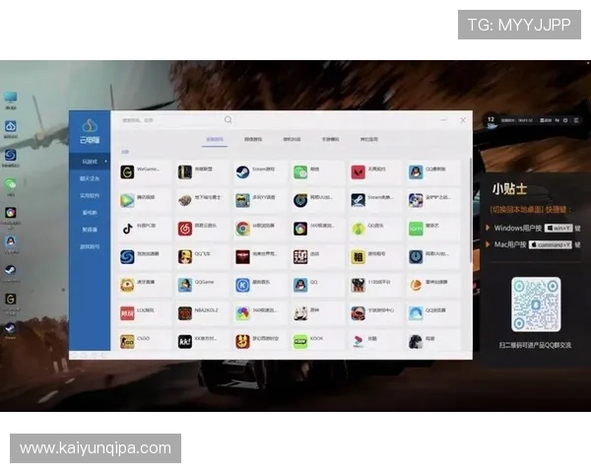Open the blue Kugou Music K tile

point(260,286)
